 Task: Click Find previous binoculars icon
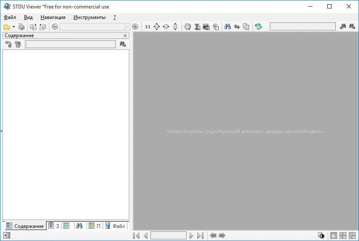pos(343,27)
